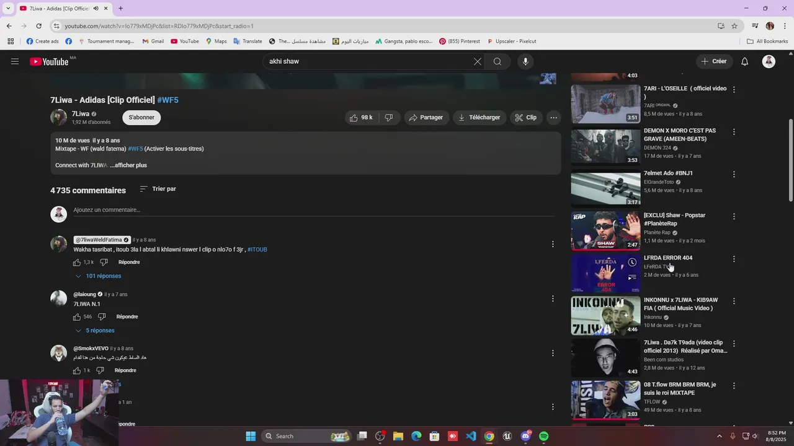794x446 pixels.
Task: Open the Créer button
Action: (714, 61)
